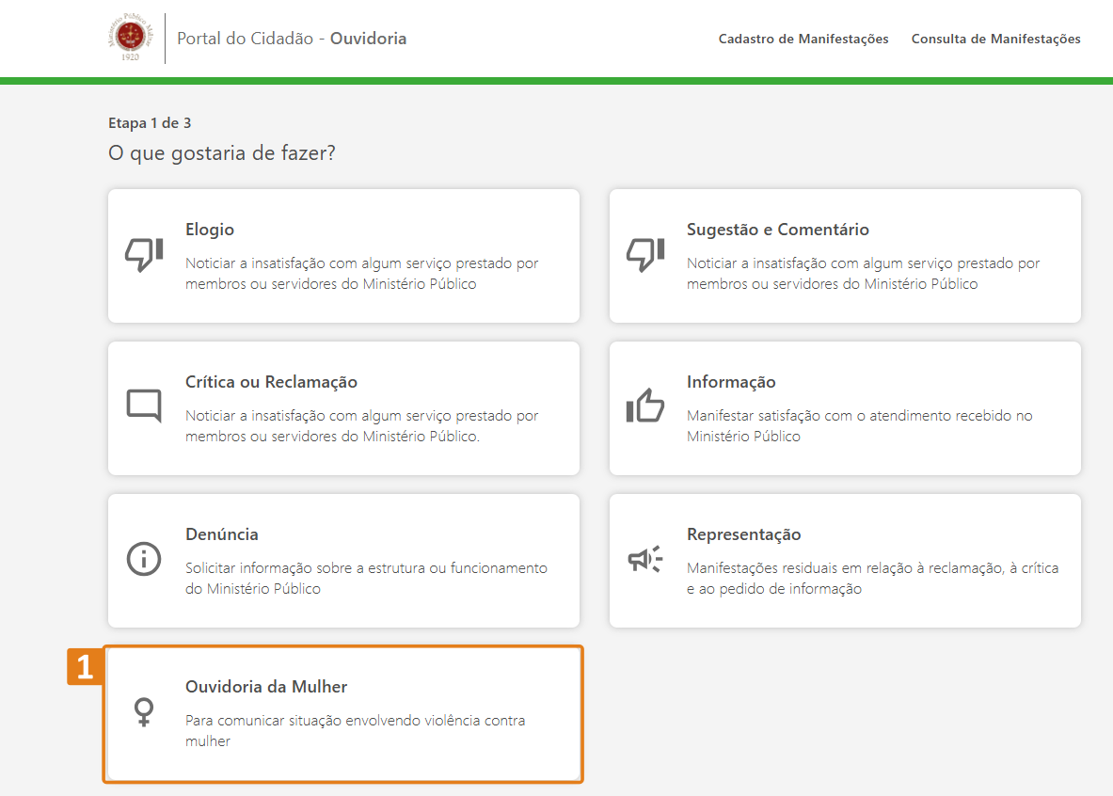Pick the Informação card heading
Screen dimensions: 1113x796
[x=731, y=382]
